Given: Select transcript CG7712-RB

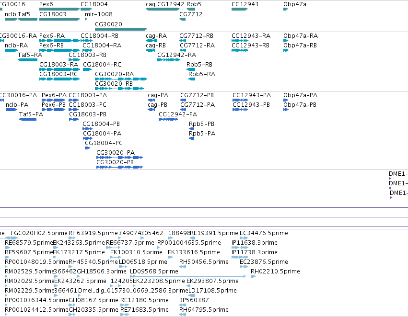Looking at the screenshot, I should 183,41.
